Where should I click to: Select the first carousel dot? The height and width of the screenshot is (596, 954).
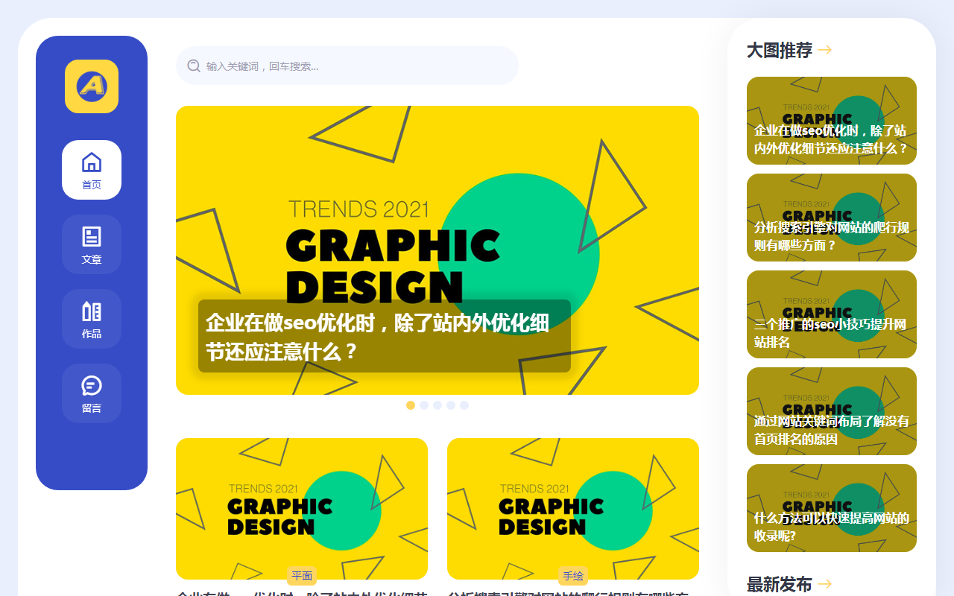coord(411,405)
